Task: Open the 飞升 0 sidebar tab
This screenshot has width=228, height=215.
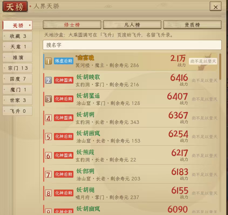Action: pos(18,111)
